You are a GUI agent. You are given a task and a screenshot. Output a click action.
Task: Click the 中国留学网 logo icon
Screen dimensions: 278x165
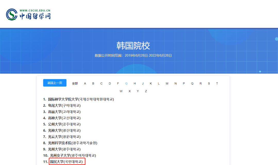12,14
